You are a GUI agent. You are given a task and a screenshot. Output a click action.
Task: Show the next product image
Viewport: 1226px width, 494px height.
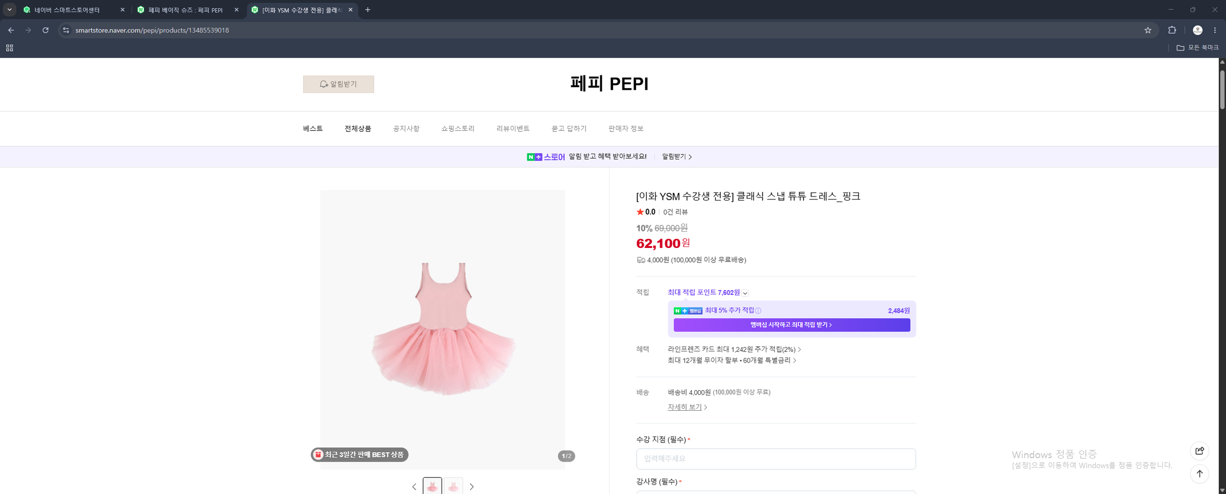point(472,487)
